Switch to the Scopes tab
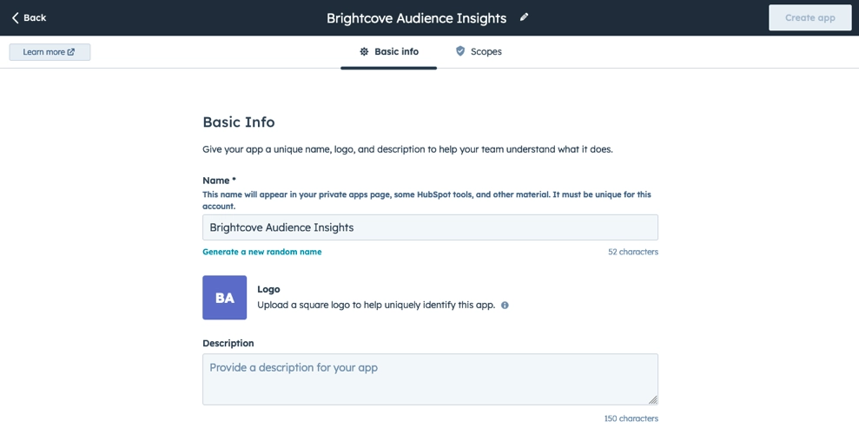 (x=479, y=51)
